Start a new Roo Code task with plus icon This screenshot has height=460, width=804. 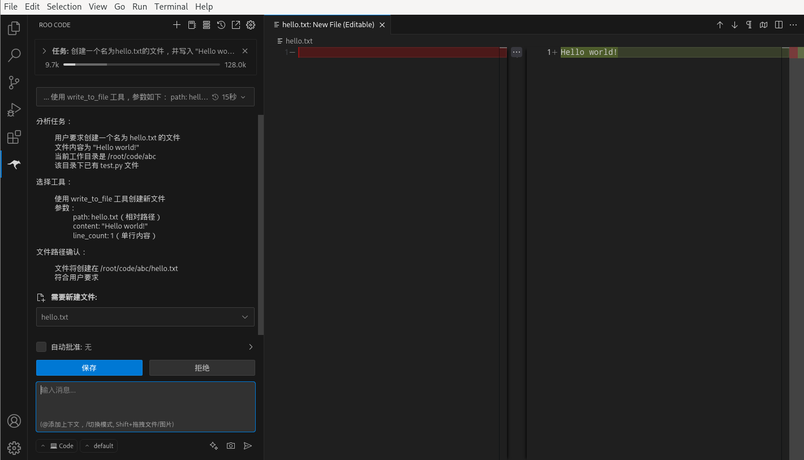point(177,25)
